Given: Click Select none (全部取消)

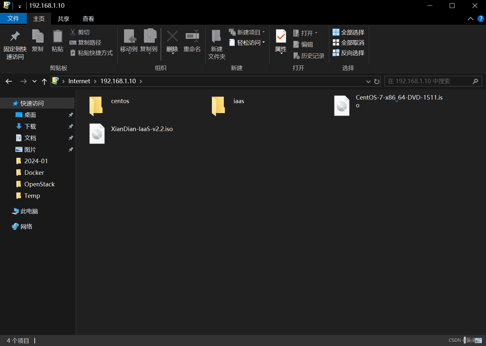Looking at the screenshot, I should [x=349, y=42].
